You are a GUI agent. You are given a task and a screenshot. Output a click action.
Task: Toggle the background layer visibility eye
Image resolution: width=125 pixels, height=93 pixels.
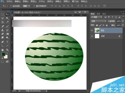[92, 36]
